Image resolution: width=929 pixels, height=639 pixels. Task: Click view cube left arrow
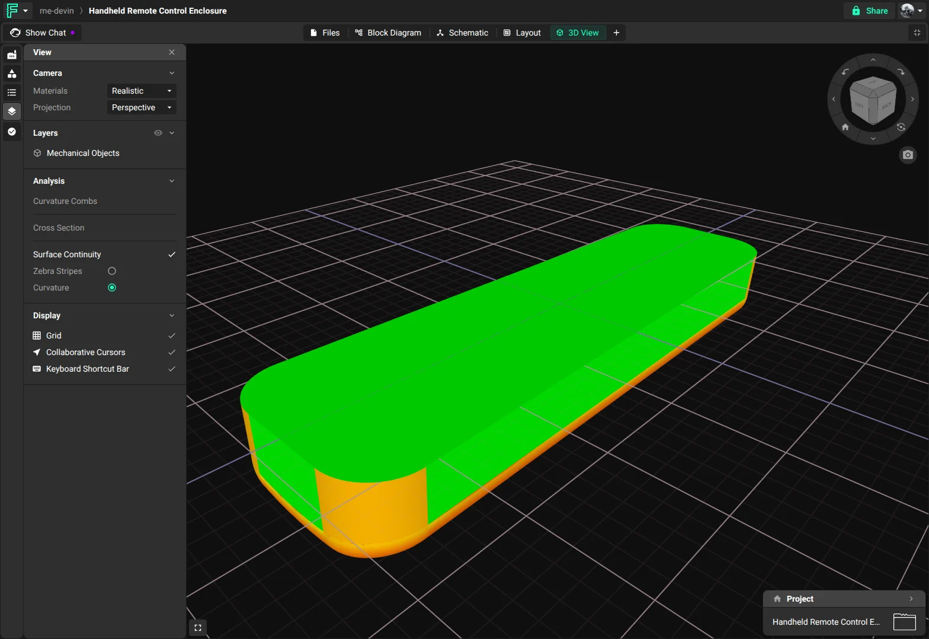pos(834,99)
